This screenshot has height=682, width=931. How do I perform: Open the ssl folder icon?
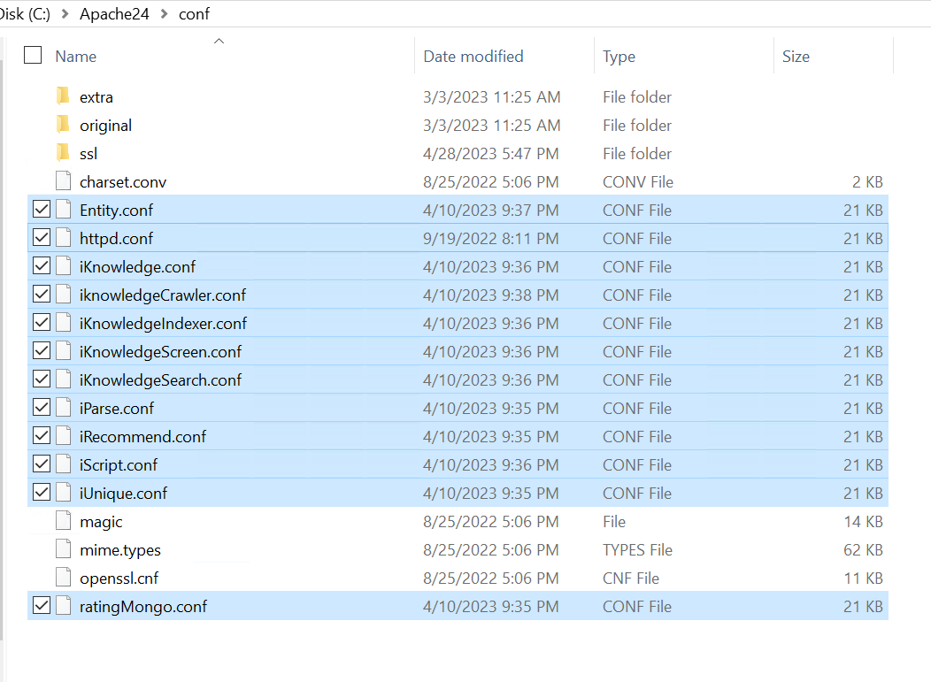pos(62,153)
